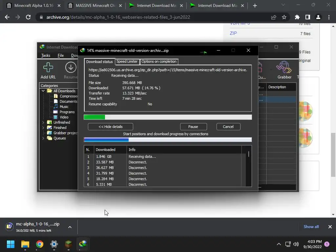Image resolution: width=336 pixels, height=252 pixels.
Task: Open Chrome from the taskbar
Action: (40, 244)
